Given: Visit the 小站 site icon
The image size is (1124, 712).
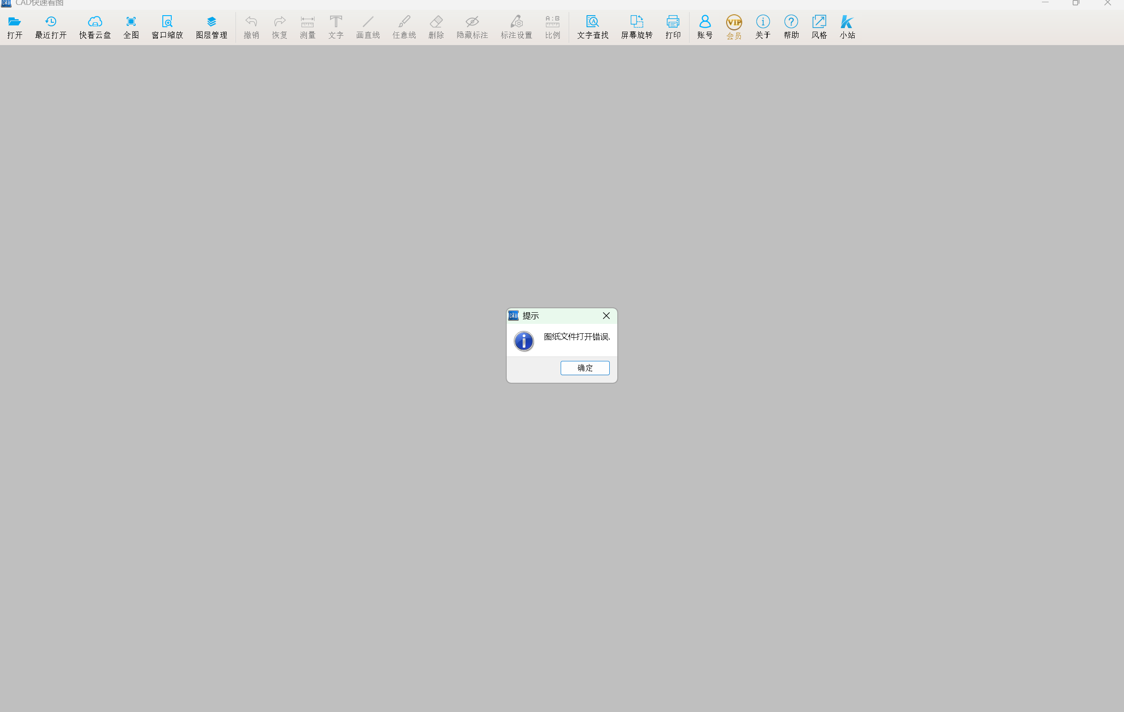Looking at the screenshot, I should [x=847, y=22].
